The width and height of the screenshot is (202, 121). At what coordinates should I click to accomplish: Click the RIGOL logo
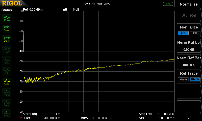click(12, 4)
